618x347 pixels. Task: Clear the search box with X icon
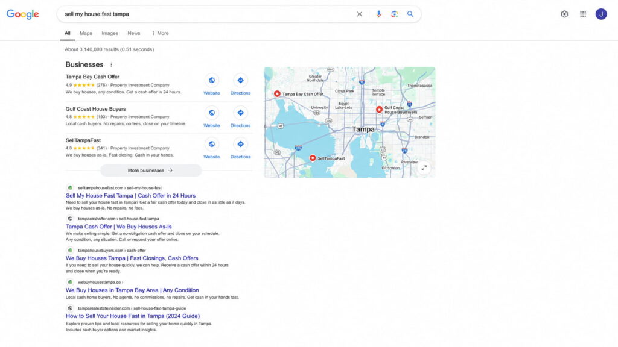360,14
